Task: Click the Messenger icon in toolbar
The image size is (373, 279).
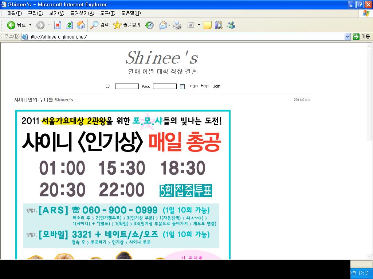Action: (x=231, y=25)
